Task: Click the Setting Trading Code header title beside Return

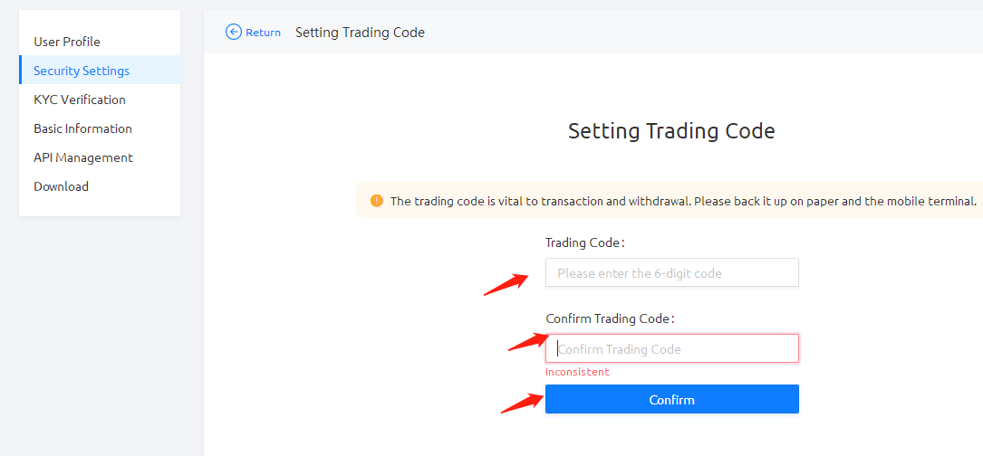Action: [360, 33]
